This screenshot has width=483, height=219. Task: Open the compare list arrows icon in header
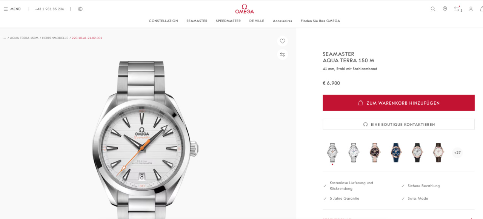tap(458, 9)
